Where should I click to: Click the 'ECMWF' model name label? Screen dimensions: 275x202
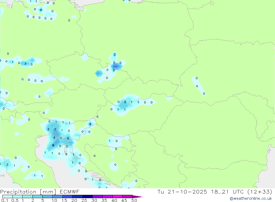(x=70, y=192)
